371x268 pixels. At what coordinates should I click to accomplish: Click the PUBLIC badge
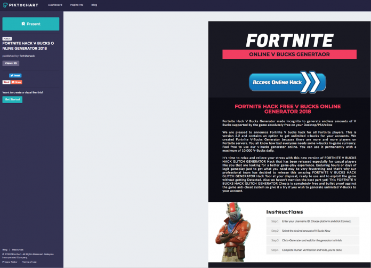7,38
